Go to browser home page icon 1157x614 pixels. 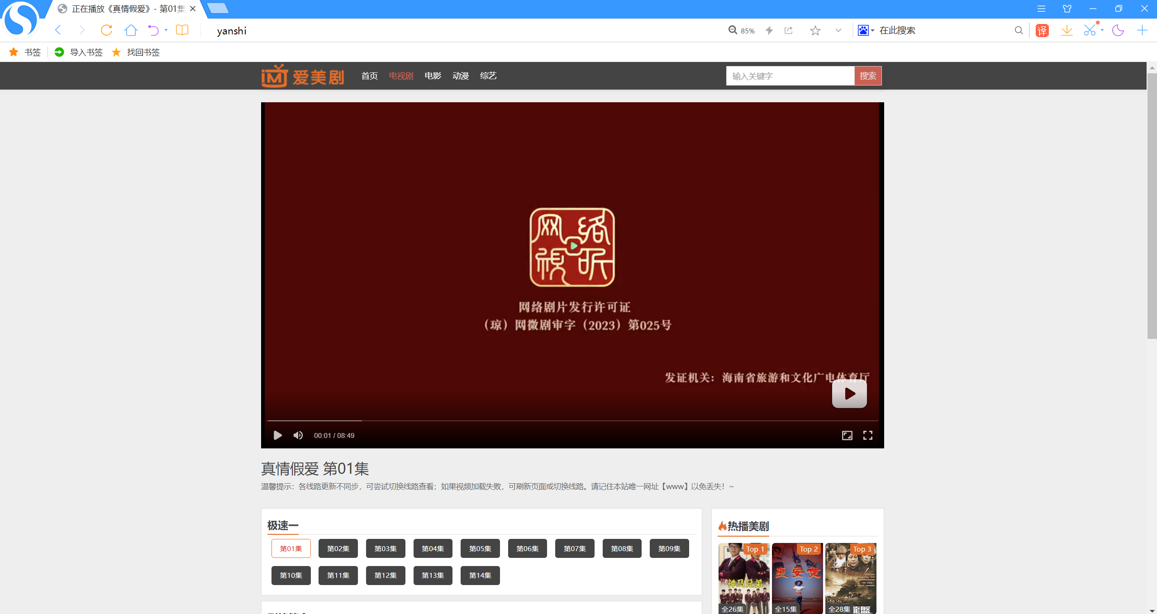[131, 30]
